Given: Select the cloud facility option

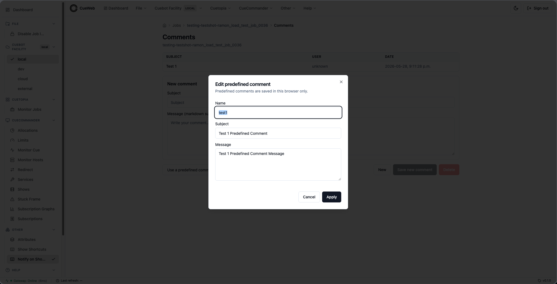Looking at the screenshot, I should (x=33, y=79).
